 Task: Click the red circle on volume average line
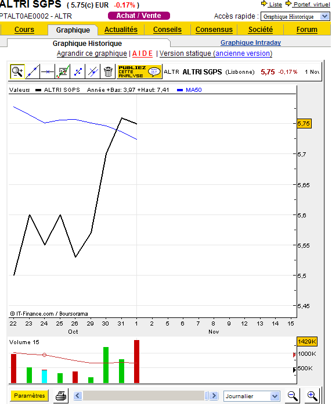44,355
